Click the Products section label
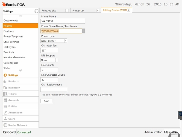Viewport: 182px width, 137px height. click(13, 81)
